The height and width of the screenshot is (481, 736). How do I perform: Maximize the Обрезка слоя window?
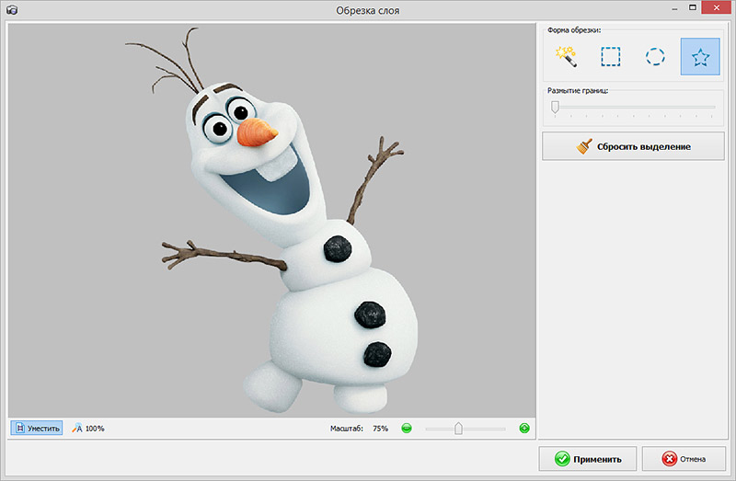tap(693, 7)
